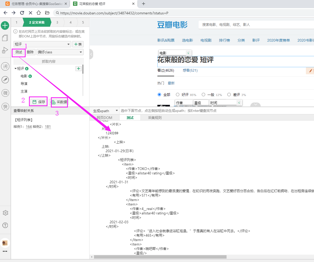Click the info icon beside the instructions
The height and width of the screenshot is (262, 314).
[x=15, y=32]
